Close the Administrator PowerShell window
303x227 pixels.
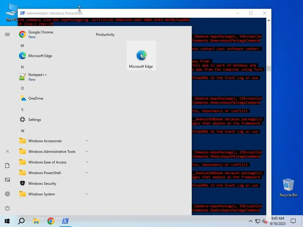[x=265, y=13]
